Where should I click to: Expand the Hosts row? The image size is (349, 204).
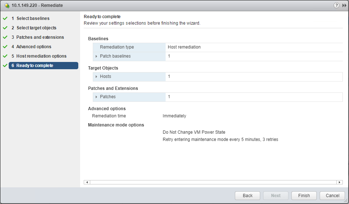pos(96,77)
